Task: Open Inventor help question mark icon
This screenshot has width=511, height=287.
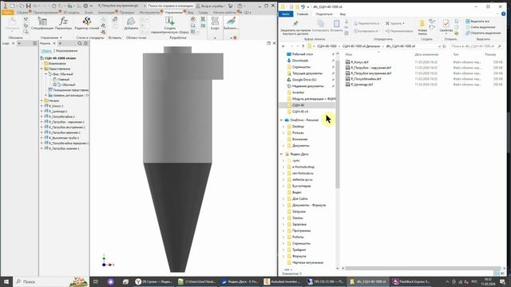Action: (x=240, y=6)
